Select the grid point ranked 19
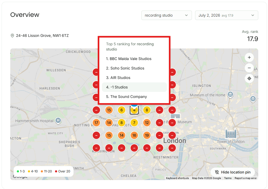Viewport: 268px width, 189px height. pyautogui.click(x=147, y=135)
